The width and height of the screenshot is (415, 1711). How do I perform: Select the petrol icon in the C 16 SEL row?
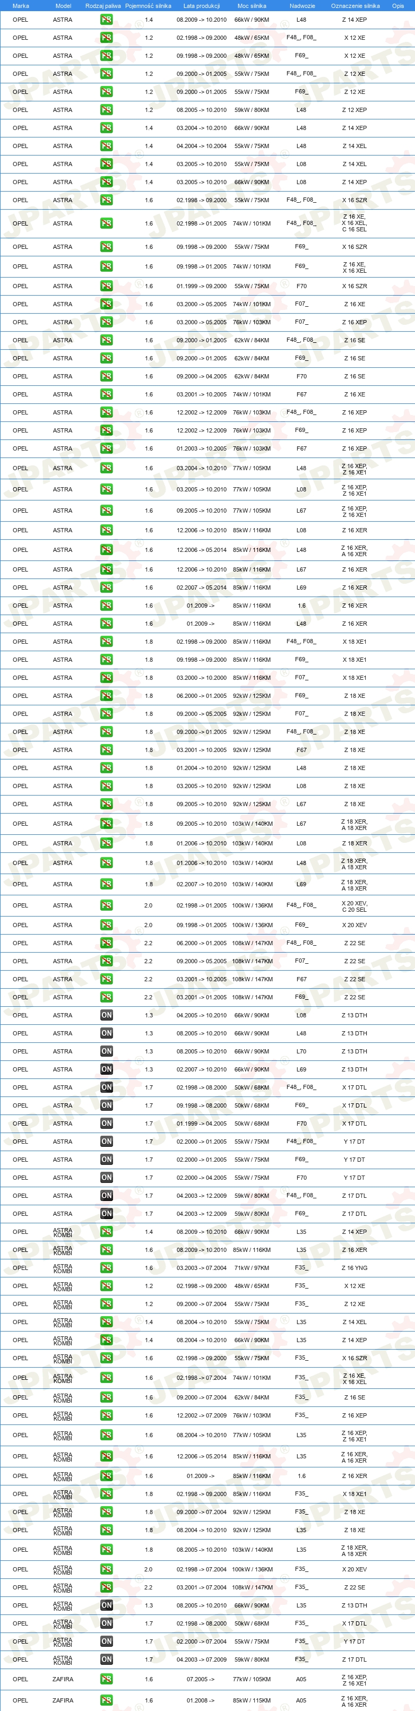106,223
